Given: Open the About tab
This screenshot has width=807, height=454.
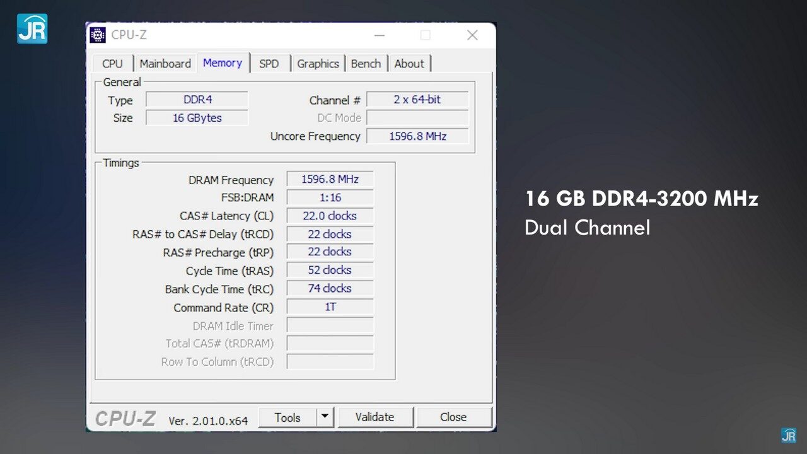Looking at the screenshot, I should [x=409, y=64].
